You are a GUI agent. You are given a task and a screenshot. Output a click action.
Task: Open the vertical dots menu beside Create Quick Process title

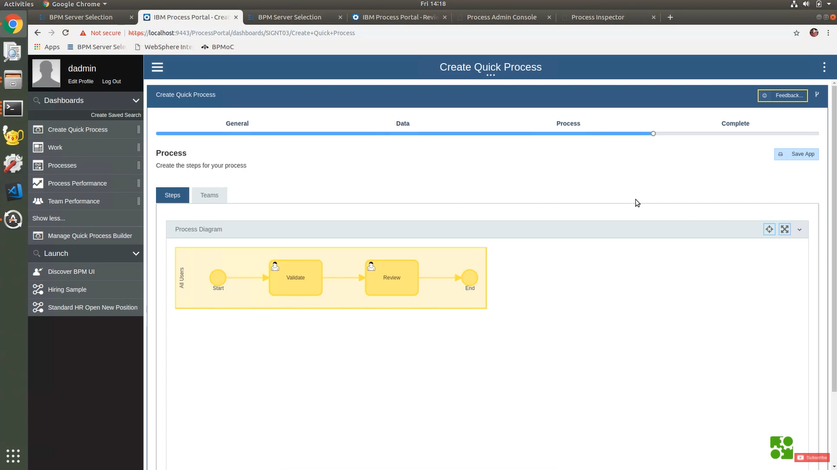click(x=825, y=67)
